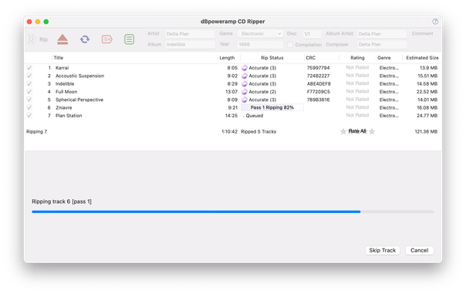466x294 pixels.
Task: Click the Estimated Size column header
Action: pos(422,58)
